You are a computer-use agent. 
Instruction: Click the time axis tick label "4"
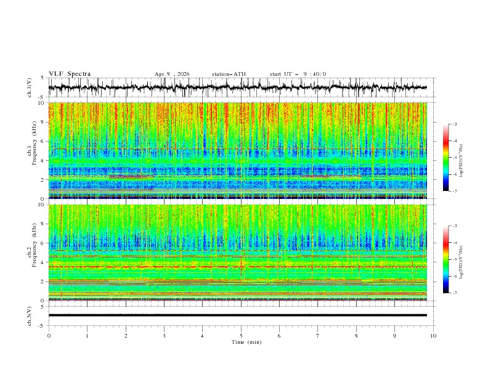pos(202,336)
